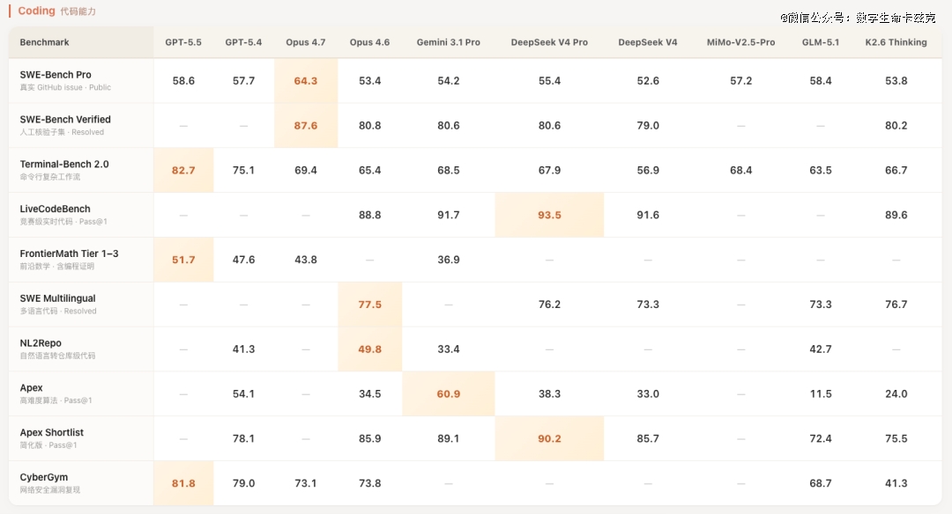Click the GPT-5.5 column header

(183, 42)
